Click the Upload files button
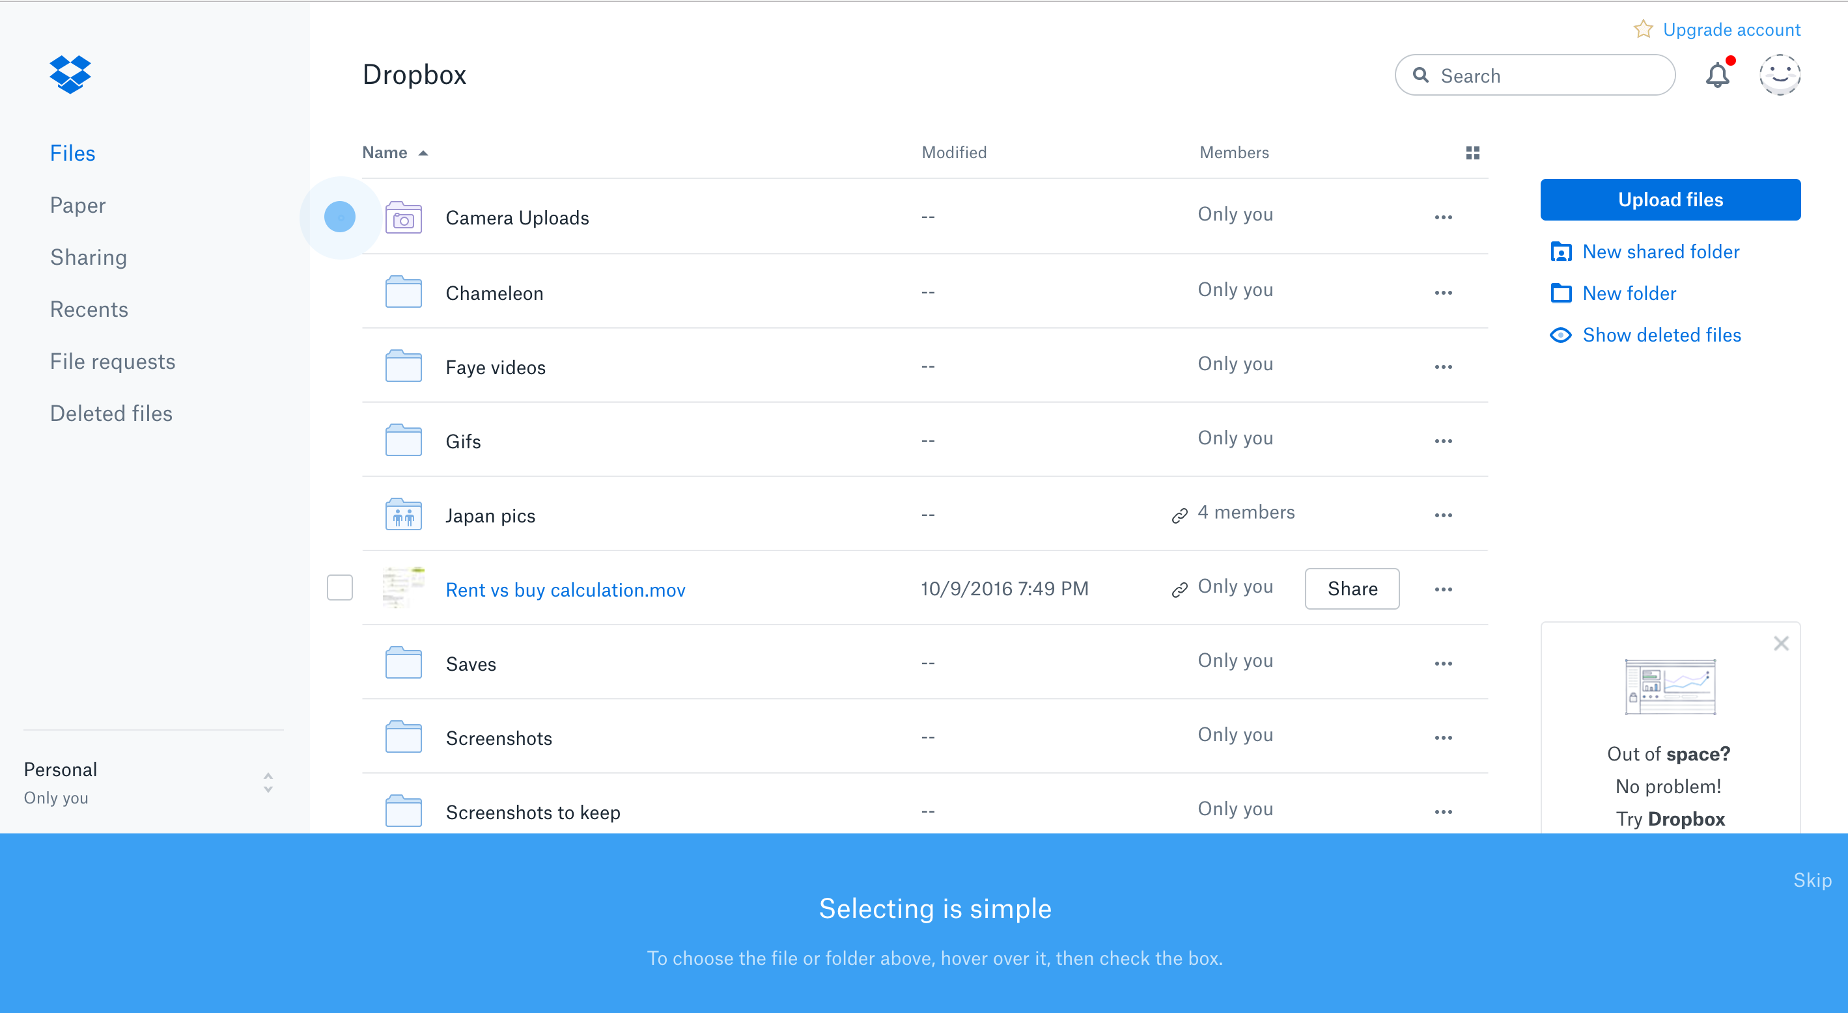Image resolution: width=1848 pixels, height=1013 pixels. tap(1670, 199)
